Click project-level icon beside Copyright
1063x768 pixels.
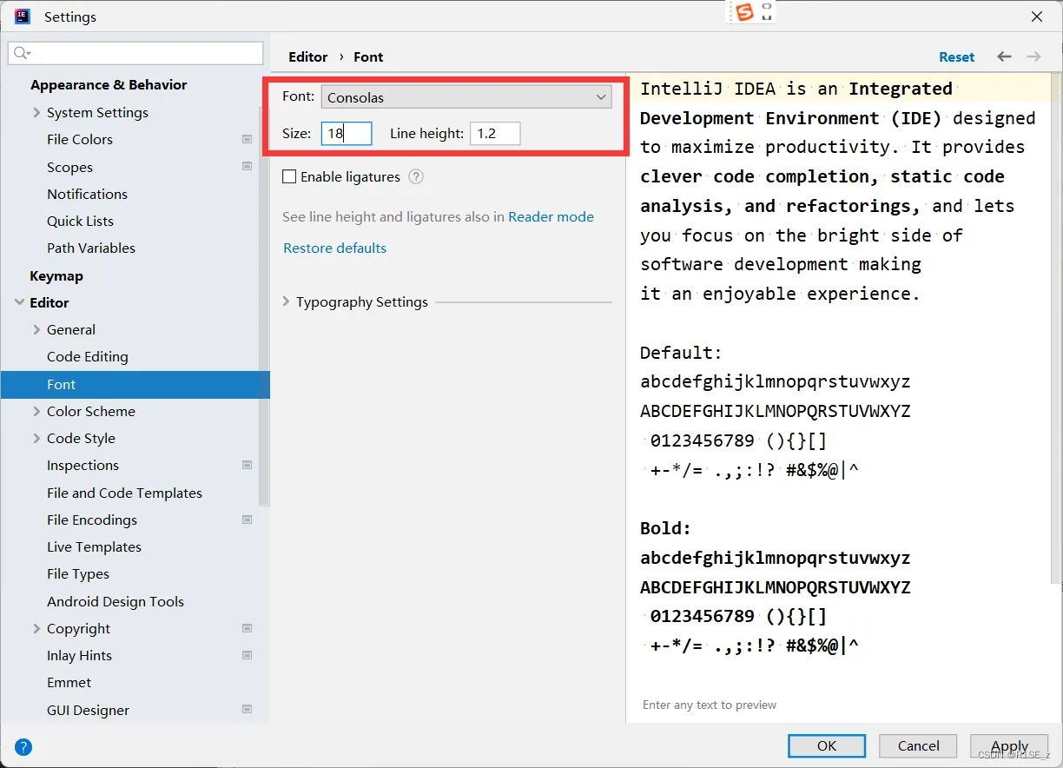[x=248, y=628]
